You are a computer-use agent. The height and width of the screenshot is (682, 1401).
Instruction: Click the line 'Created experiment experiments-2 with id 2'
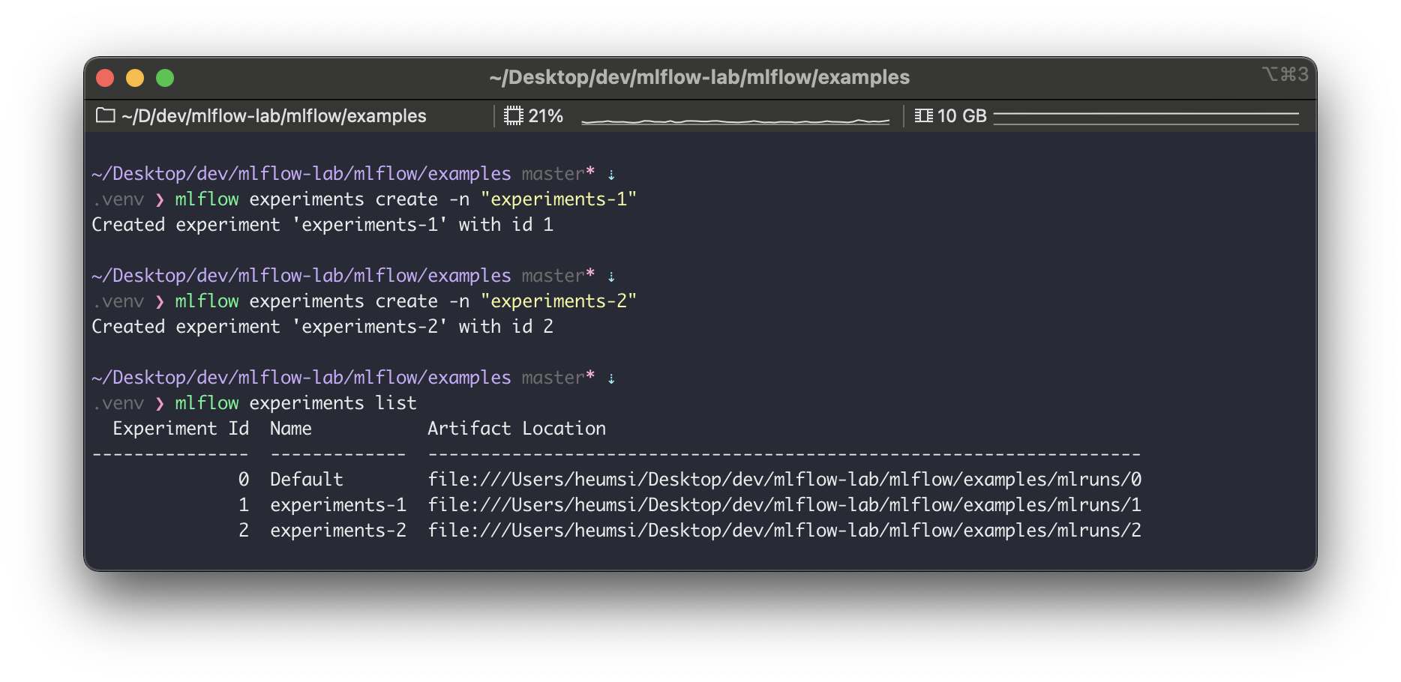coord(322,327)
